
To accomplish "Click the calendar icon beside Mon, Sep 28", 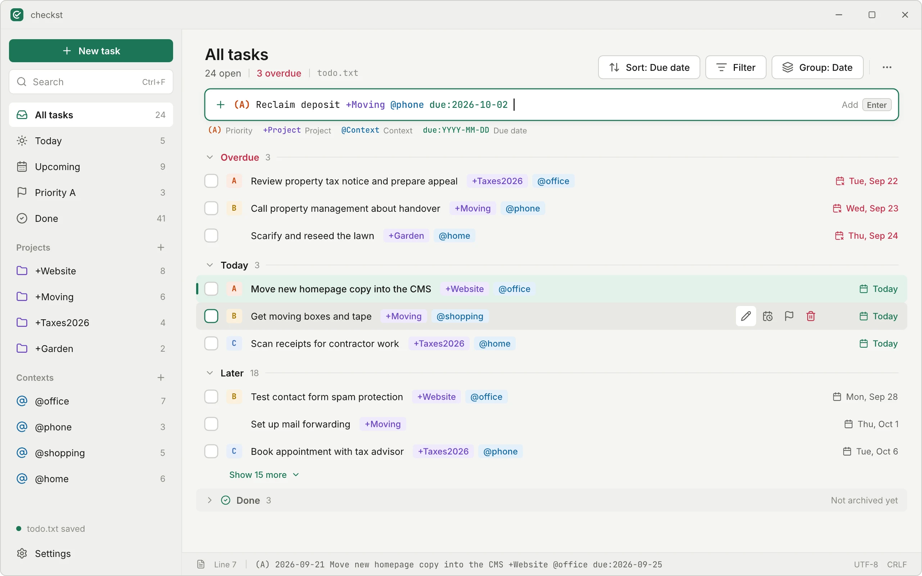I will (837, 397).
